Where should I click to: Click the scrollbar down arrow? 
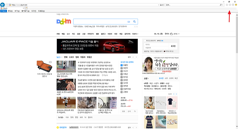pos(237,126)
